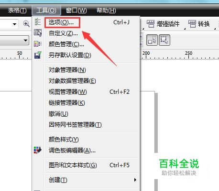Click the save defaults icon beside 另存默认设置

coord(38,55)
